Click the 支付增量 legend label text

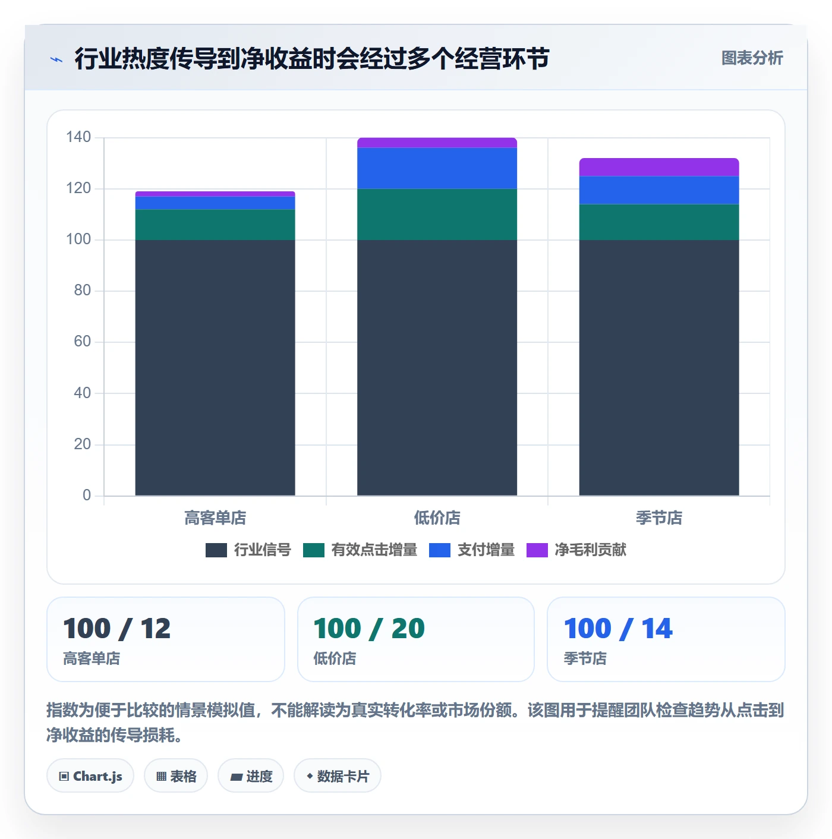pos(486,550)
